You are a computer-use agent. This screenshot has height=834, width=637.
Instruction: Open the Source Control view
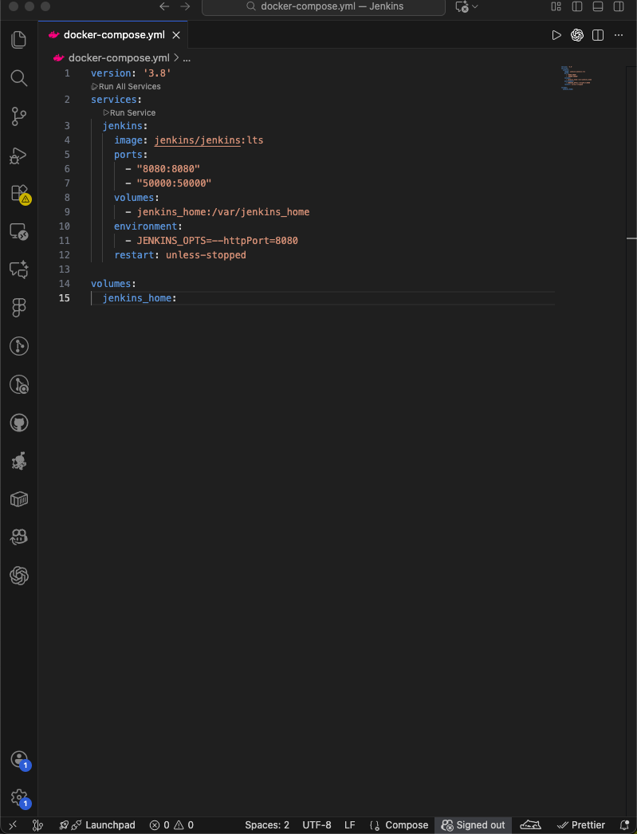pyautogui.click(x=18, y=116)
